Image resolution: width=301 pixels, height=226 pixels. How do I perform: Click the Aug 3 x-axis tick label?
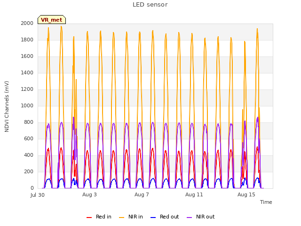pyautogui.click(x=89, y=194)
